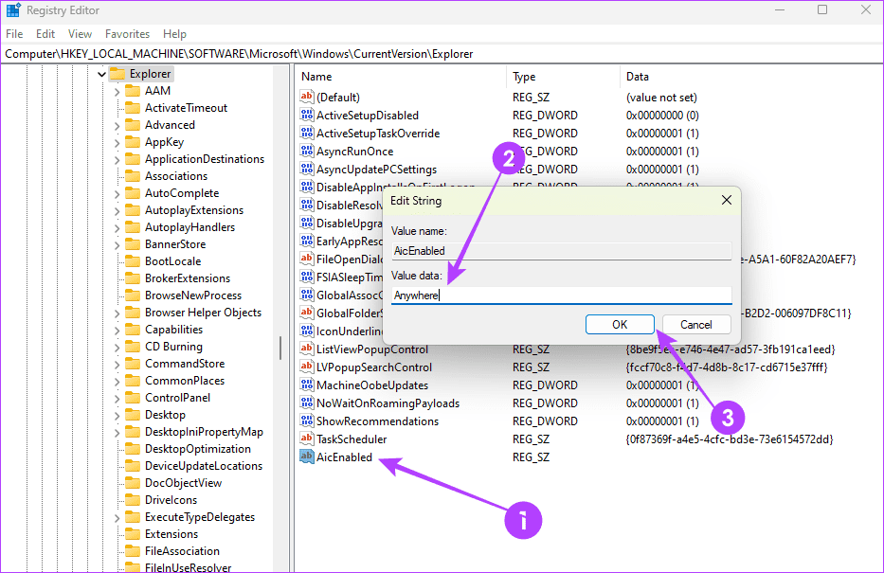Screen dimensions: 884x573
Task: Click the Explorer key folder icon
Action: point(117,74)
